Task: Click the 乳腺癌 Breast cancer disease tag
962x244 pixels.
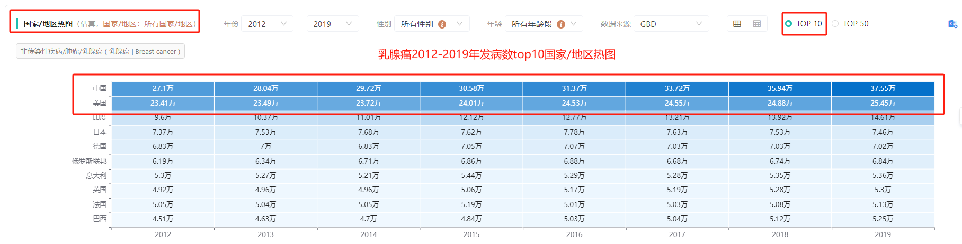Action: pos(100,51)
